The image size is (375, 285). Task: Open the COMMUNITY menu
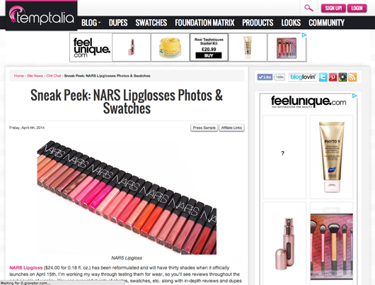(326, 23)
